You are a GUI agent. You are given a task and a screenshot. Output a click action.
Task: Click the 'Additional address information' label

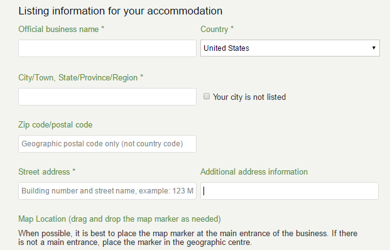[x=254, y=172]
